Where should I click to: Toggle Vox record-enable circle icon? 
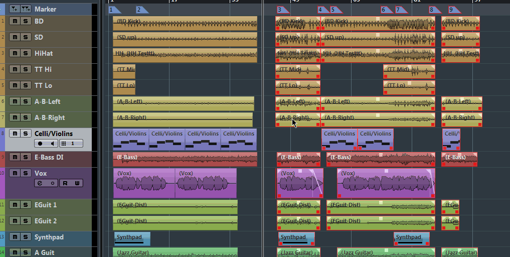[52, 183]
